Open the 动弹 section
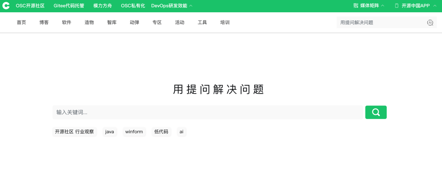Viewport: 442px width, 190px height. [134, 22]
